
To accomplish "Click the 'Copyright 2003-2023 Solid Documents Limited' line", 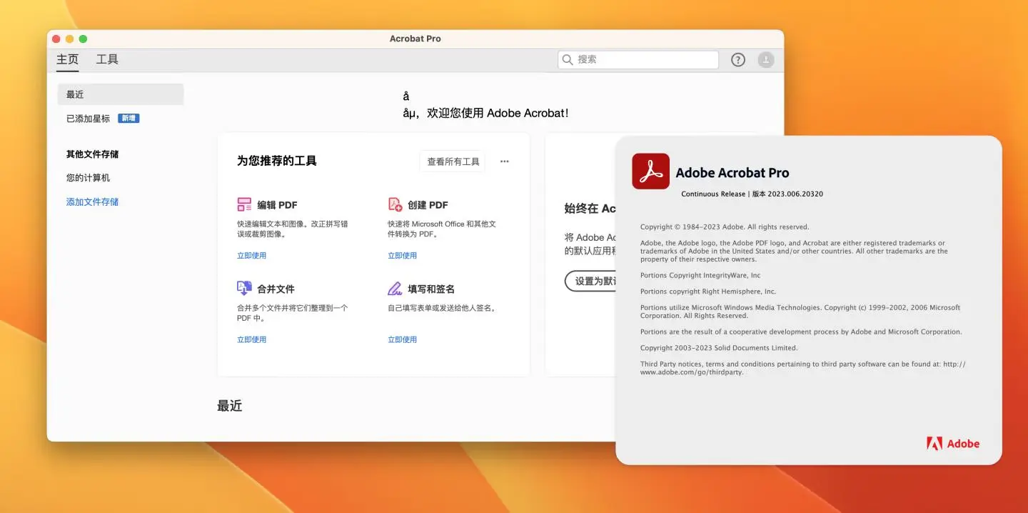I will tap(719, 348).
